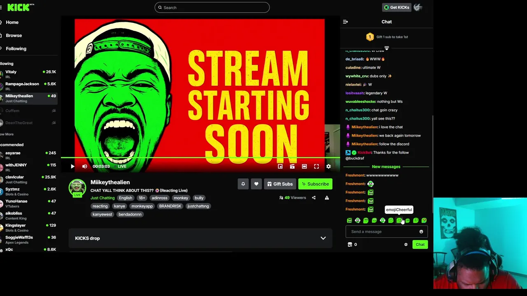Image resolution: width=527 pixels, height=296 pixels.
Task: Click into Send a message field
Action: pos(381,231)
